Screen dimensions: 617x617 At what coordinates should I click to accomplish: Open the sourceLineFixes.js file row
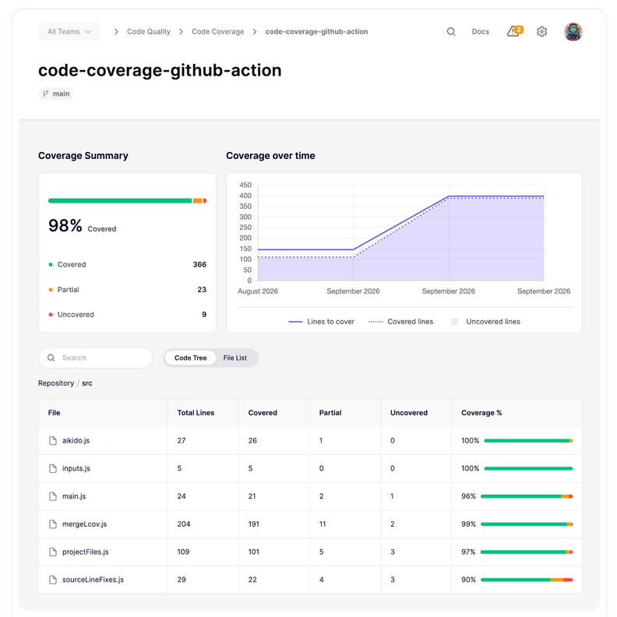(310, 580)
